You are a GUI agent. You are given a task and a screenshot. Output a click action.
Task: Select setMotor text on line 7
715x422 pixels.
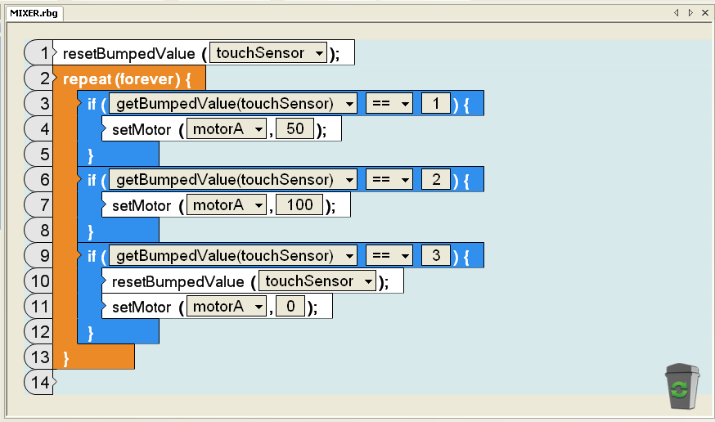142,206
